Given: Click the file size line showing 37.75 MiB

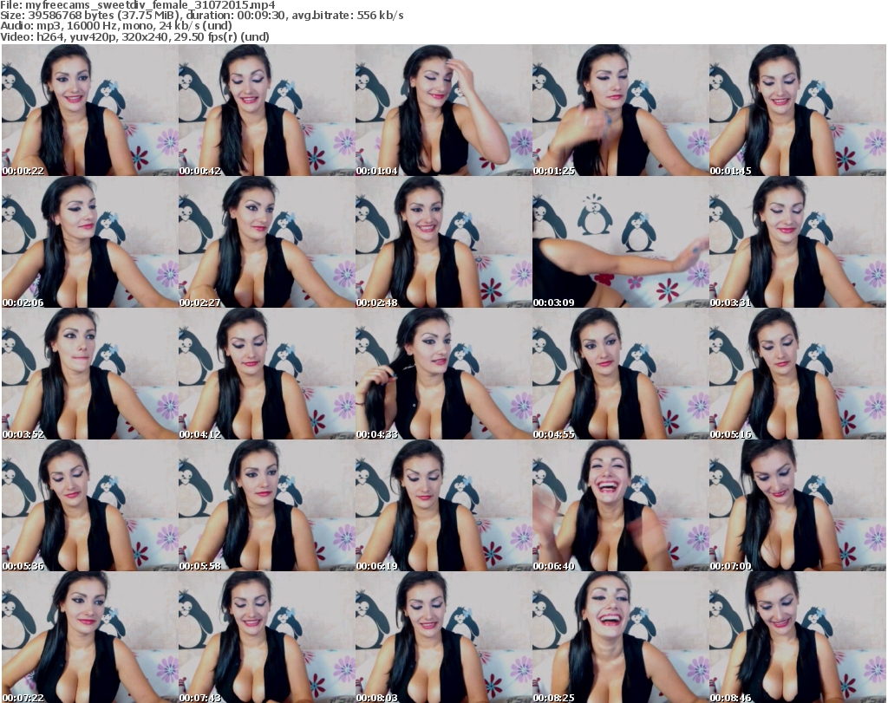Looking at the screenshot, I should coord(201,16).
